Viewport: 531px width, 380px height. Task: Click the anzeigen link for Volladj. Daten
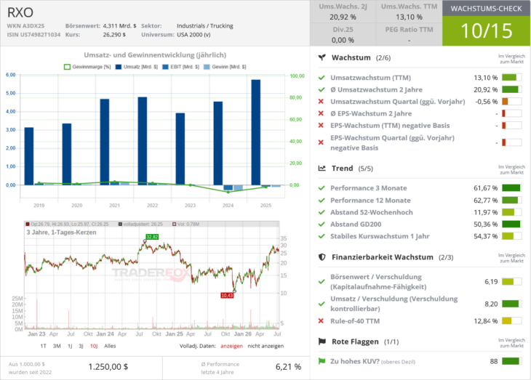coord(231,346)
